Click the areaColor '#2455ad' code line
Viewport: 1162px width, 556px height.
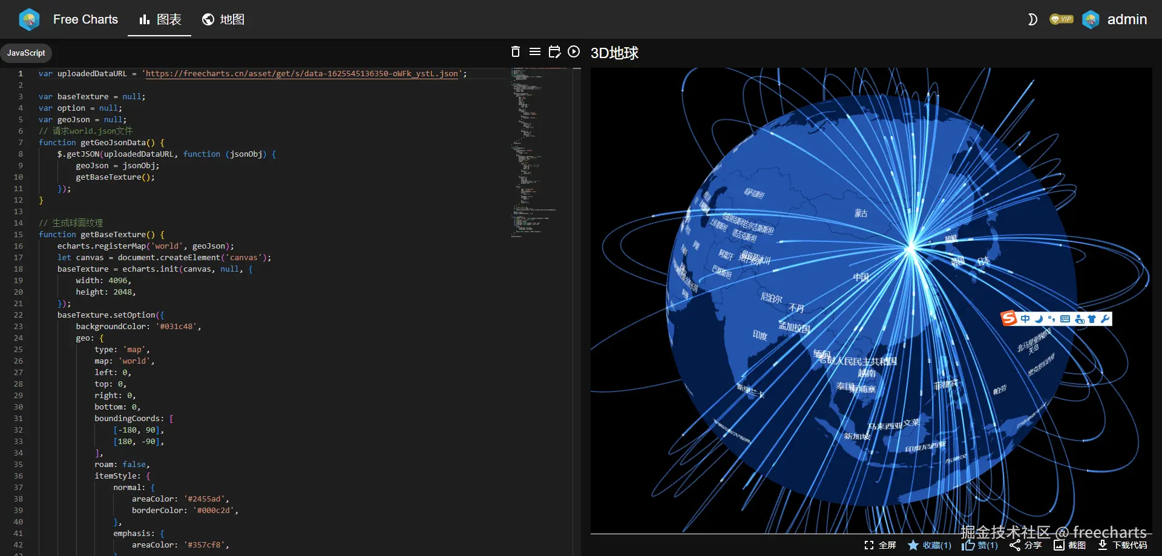[180, 499]
